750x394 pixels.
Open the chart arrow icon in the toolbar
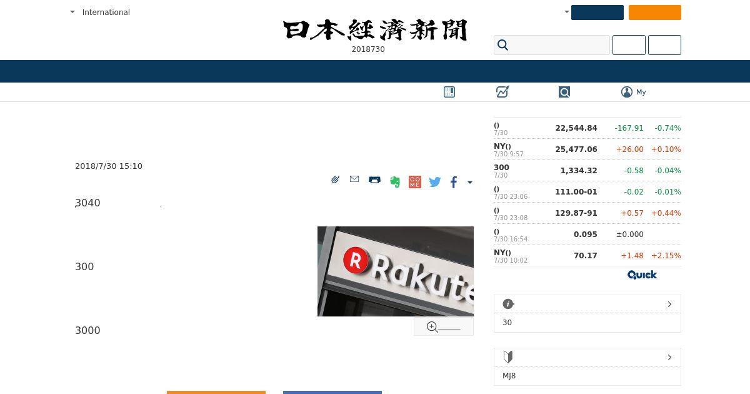coord(502,92)
